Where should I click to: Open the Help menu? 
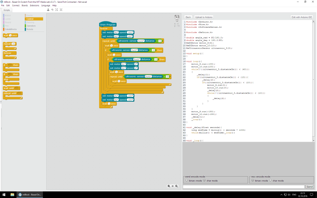[x=54, y=6]
